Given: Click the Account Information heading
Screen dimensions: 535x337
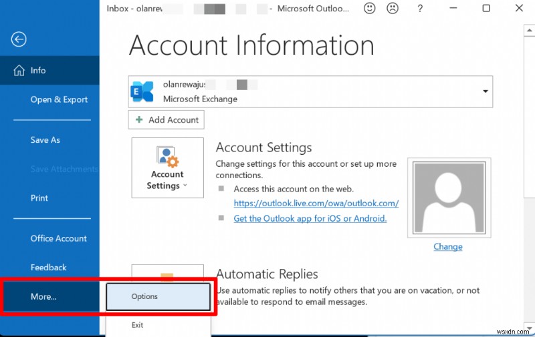Looking at the screenshot, I should pyautogui.click(x=251, y=45).
